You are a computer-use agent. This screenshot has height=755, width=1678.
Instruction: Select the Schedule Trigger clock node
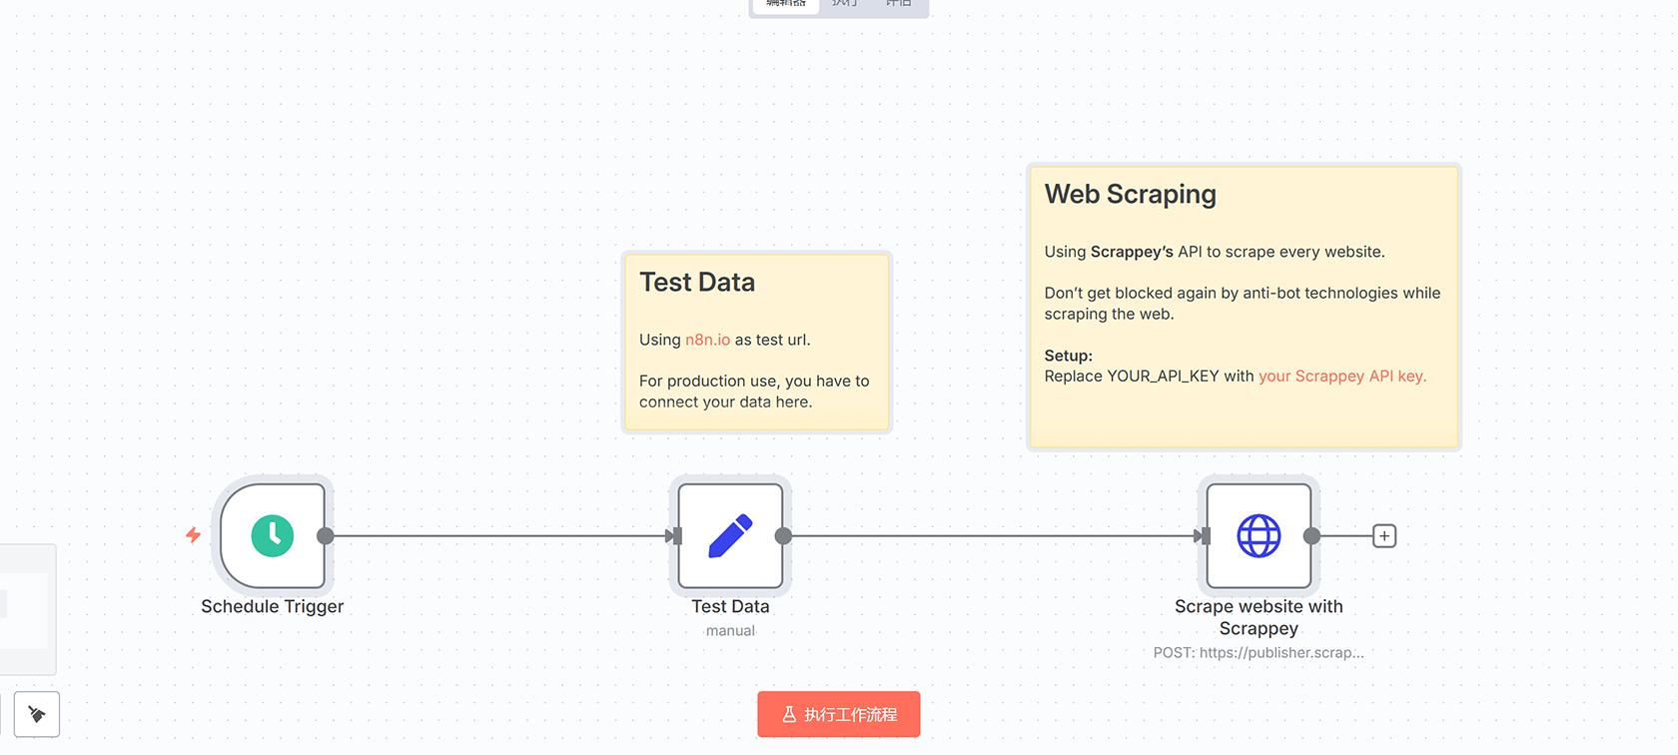click(273, 536)
